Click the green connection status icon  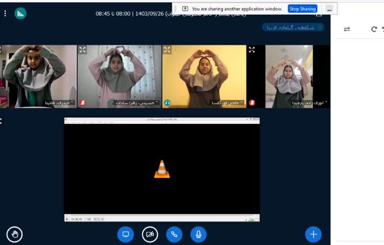(x=20, y=14)
